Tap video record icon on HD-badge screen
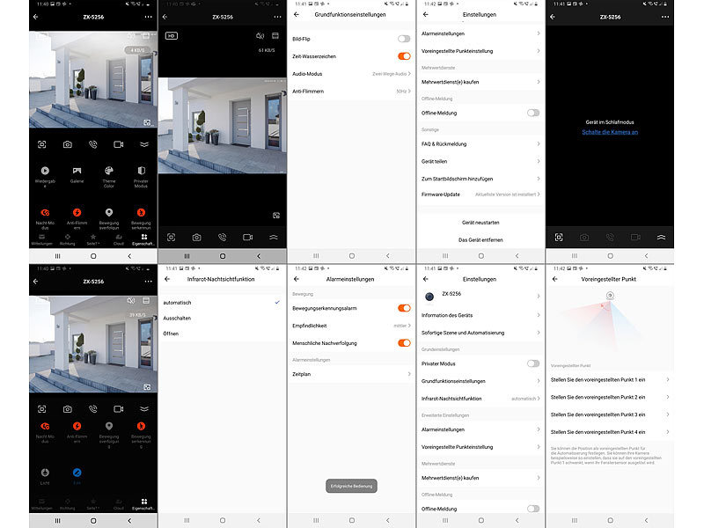Screen dimensions: 704x528 coord(248,237)
